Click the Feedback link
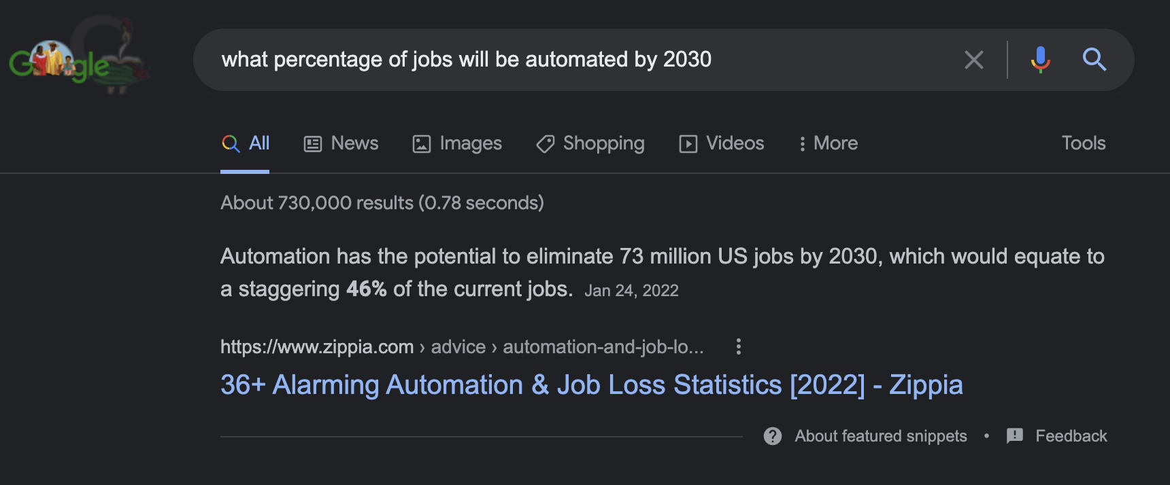The image size is (1170, 485). [1071, 436]
